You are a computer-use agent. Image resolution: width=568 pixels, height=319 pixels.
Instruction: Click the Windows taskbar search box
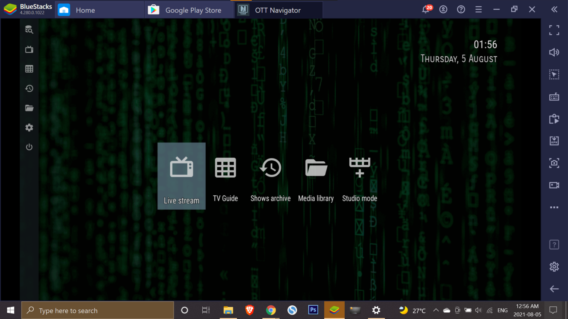(x=97, y=310)
